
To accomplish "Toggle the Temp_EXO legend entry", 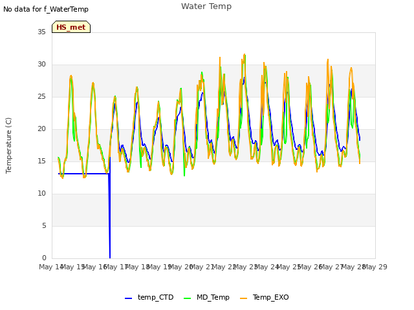I will [x=265, y=297].
